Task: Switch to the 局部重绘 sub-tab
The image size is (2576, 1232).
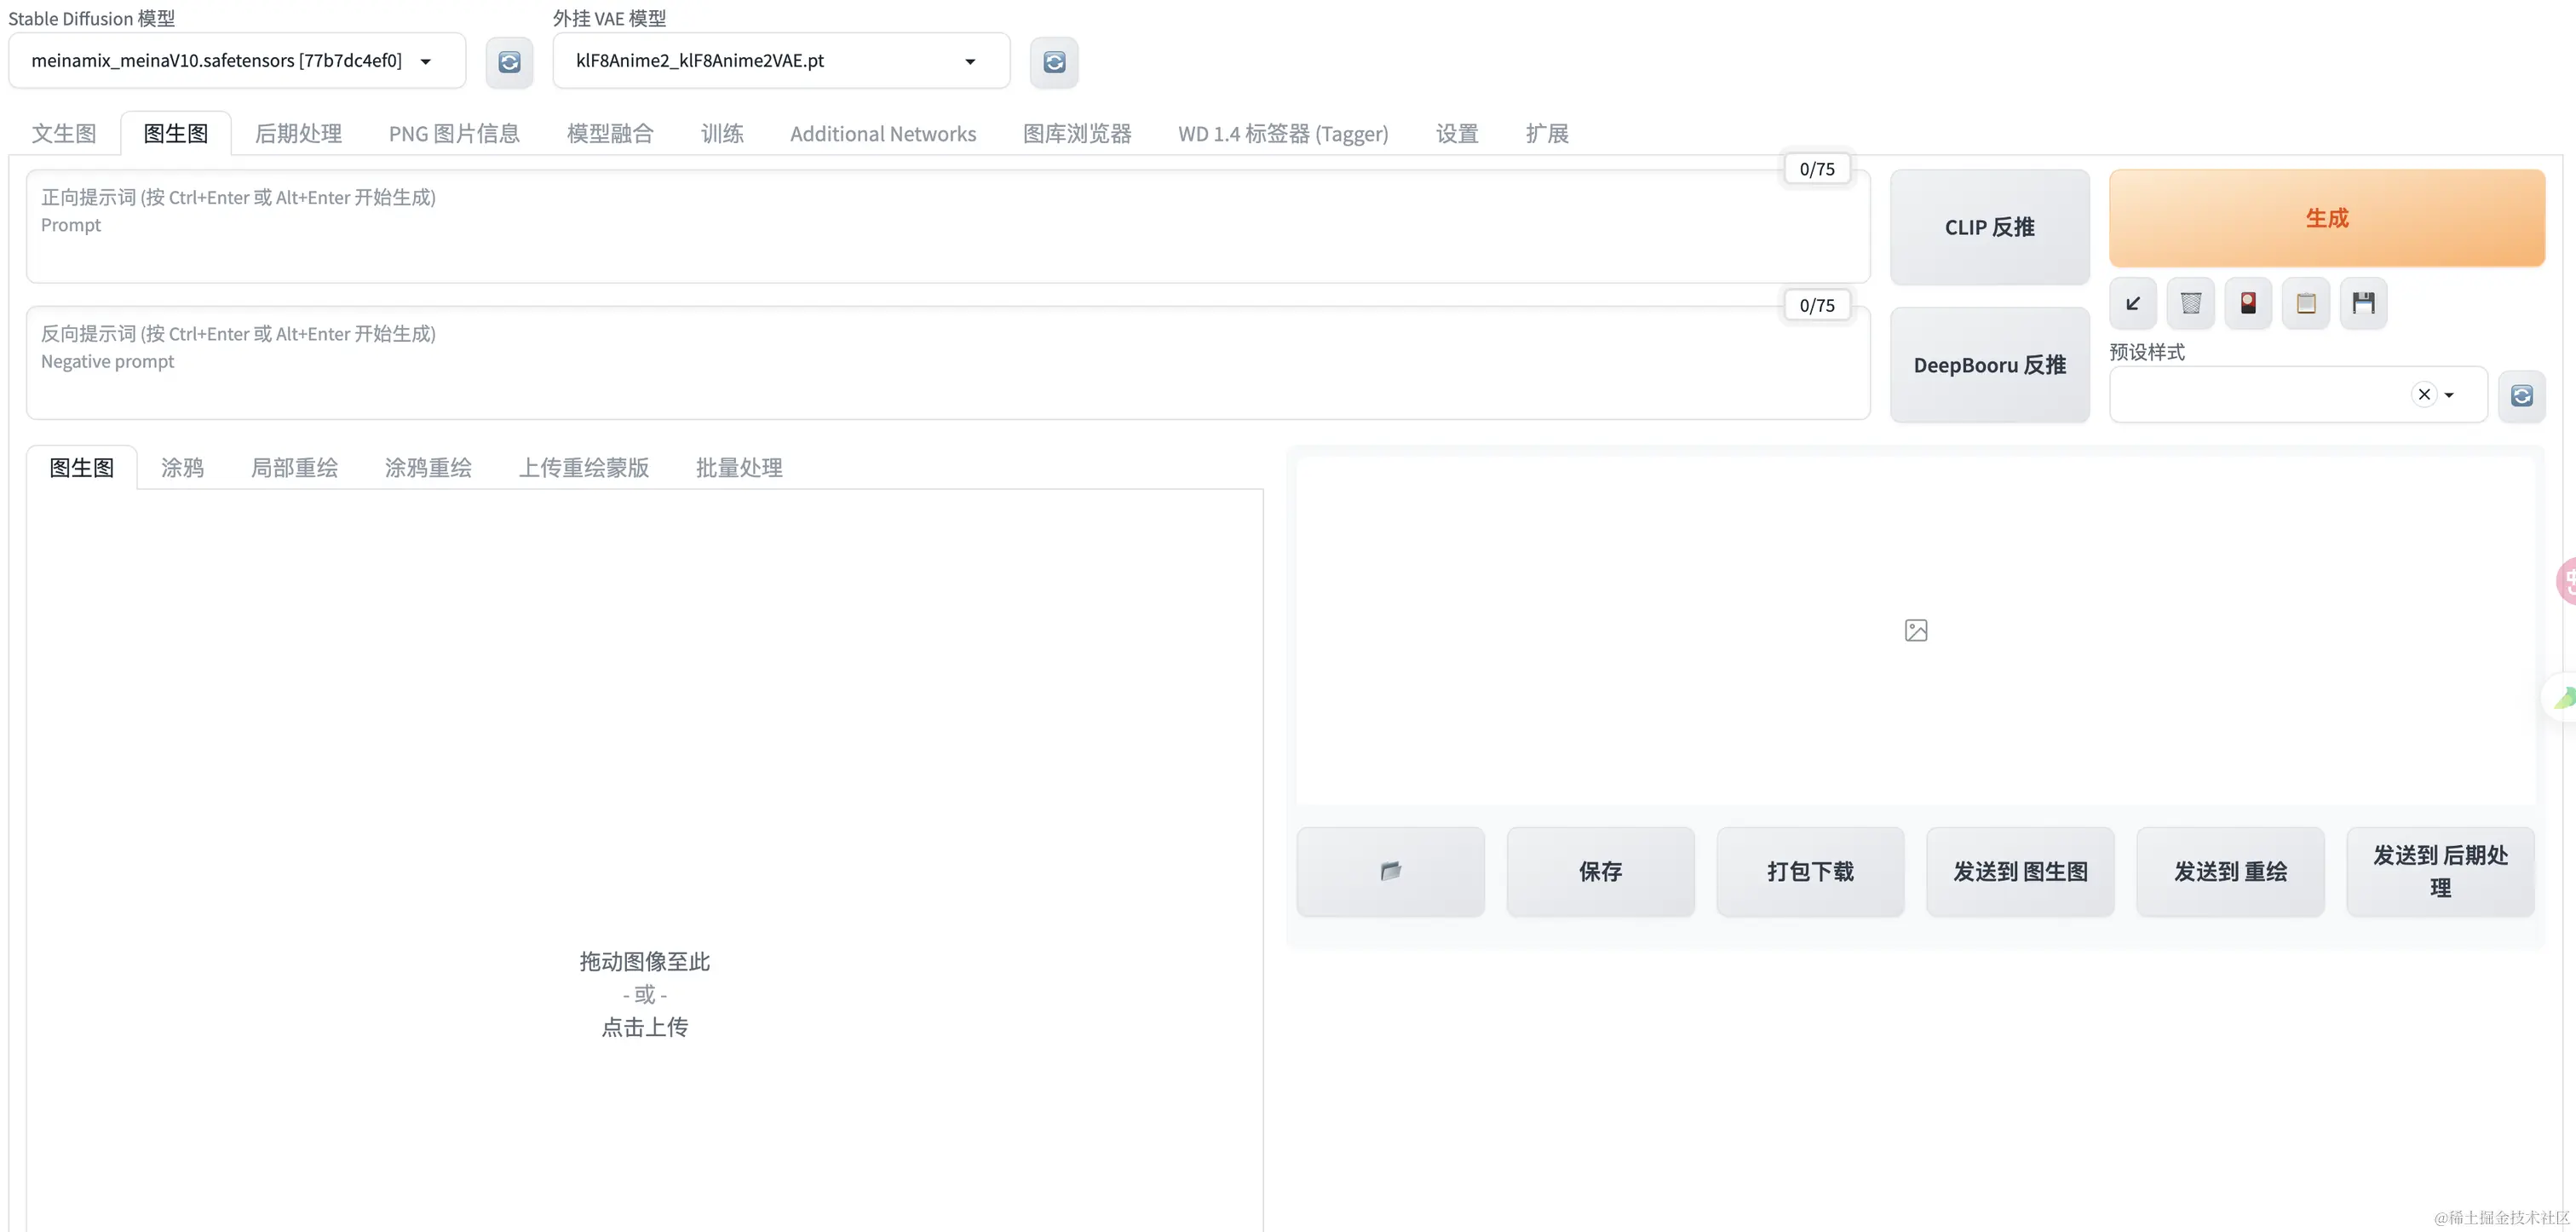Action: (294, 467)
